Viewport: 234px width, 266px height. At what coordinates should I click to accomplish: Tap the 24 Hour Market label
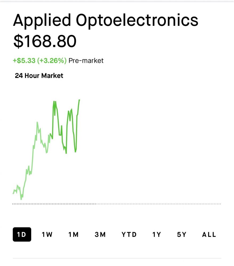coord(39,76)
